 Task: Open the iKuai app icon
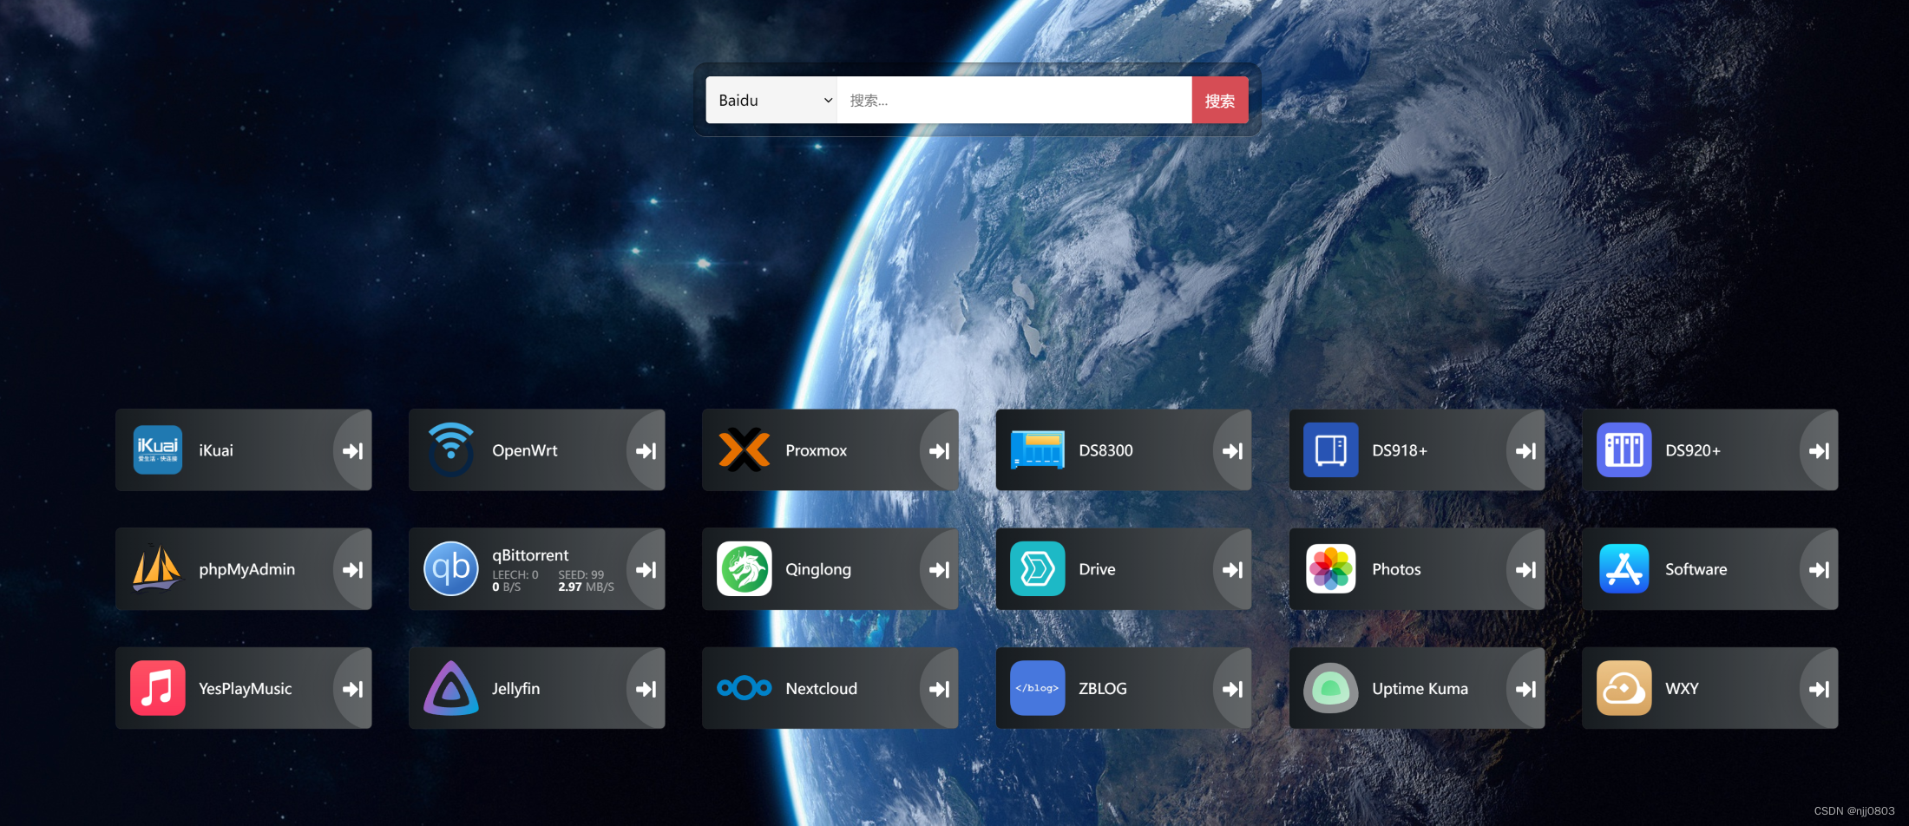point(158,450)
